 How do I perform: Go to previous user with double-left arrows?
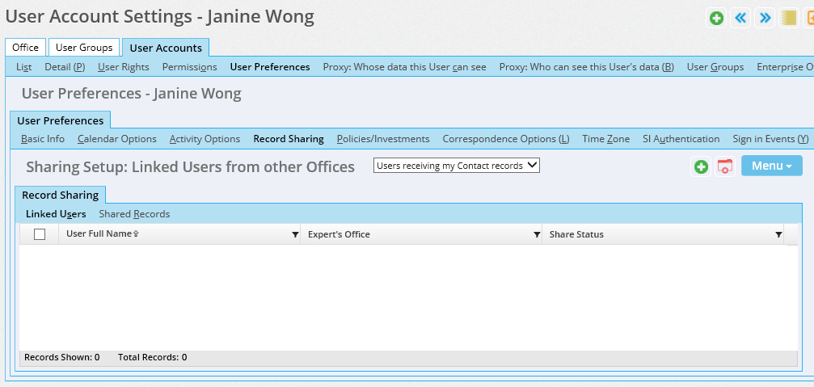[740, 18]
